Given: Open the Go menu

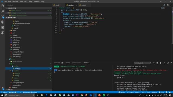Looking at the screenshot, I should pyautogui.click(x=25, y=2).
